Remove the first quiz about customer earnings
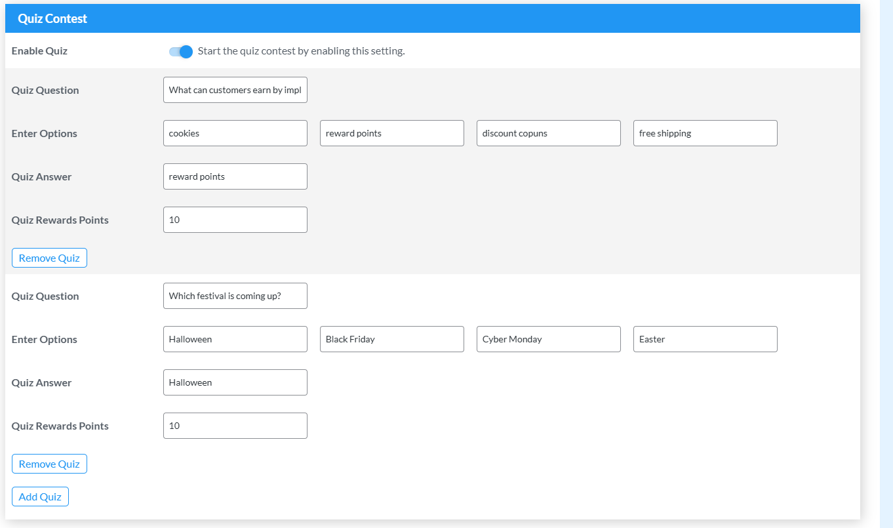 coord(49,258)
